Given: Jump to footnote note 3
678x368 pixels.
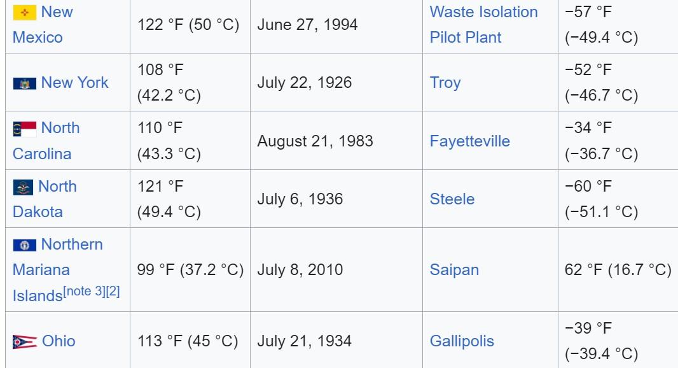Looking at the screenshot, I should tap(84, 292).
